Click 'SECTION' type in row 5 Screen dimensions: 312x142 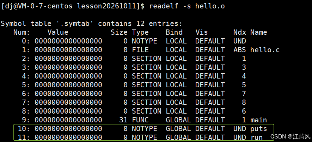pos(147,85)
